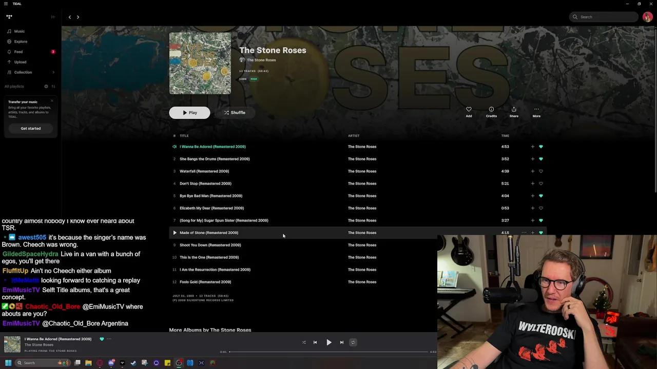657x369 pixels.
Task: Open Made of Stone row options menu
Action: click(524, 233)
